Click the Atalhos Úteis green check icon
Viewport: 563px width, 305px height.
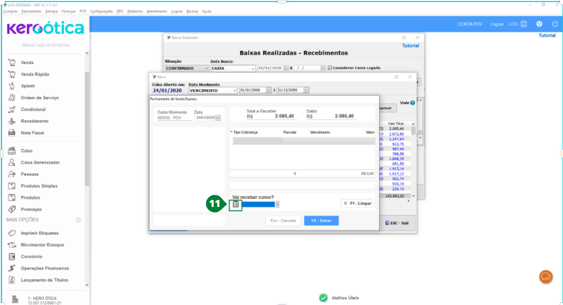click(323, 298)
